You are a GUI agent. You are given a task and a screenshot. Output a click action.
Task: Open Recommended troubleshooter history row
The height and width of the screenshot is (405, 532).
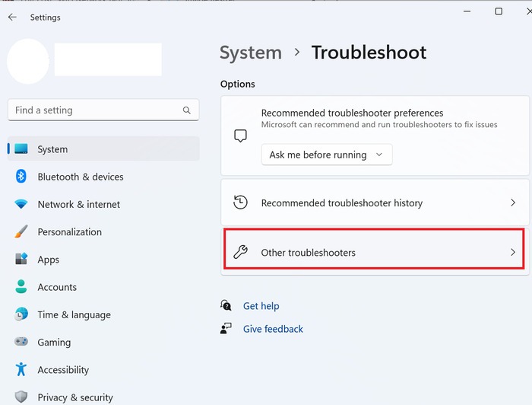tap(375, 202)
